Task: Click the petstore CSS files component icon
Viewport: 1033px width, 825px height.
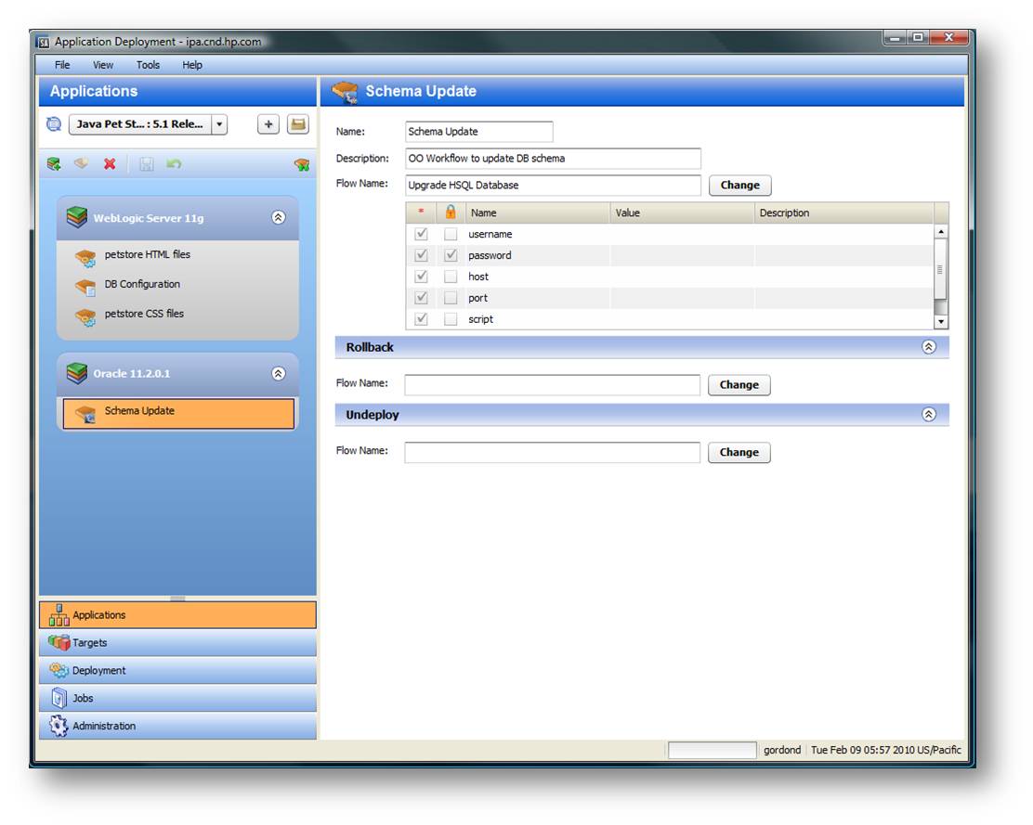Action: [x=85, y=317]
